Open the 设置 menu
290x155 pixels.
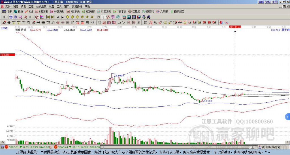(52, 7)
